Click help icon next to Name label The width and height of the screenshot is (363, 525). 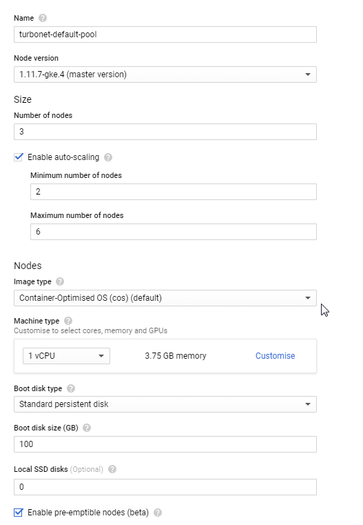[43, 18]
